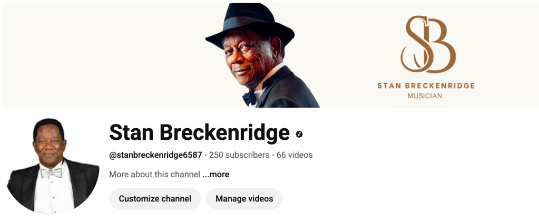Click the More about this channel text
Viewport: 539px width, 221px height.
pyautogui.click(x=155, y=175)
